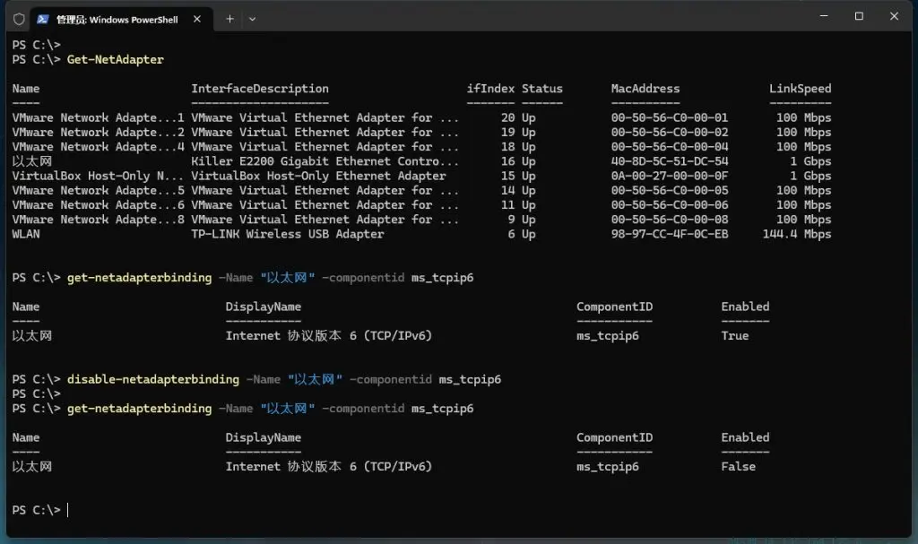The height and width of the screenshot is (544, 918).
Task: Click the MacAddress column header
Action: 645,89
